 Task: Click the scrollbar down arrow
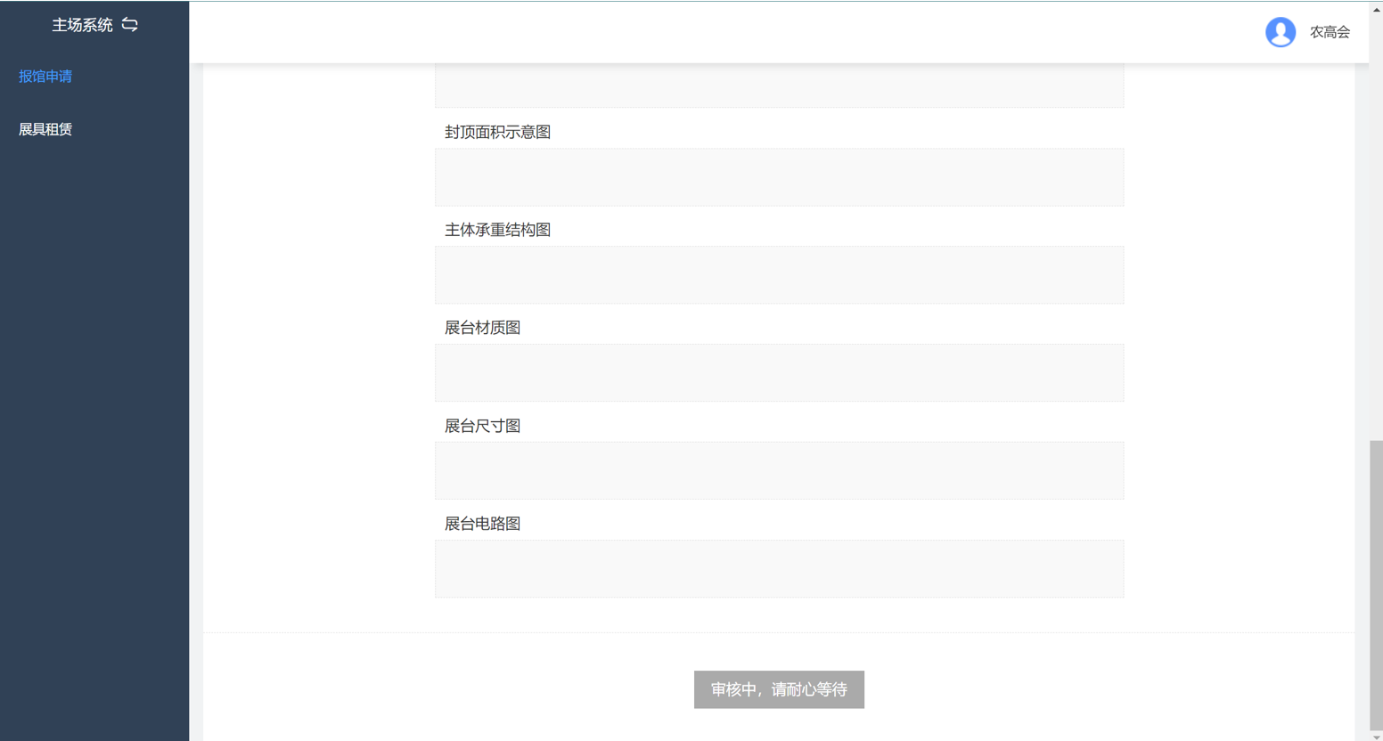click(x=1376, y=736)
